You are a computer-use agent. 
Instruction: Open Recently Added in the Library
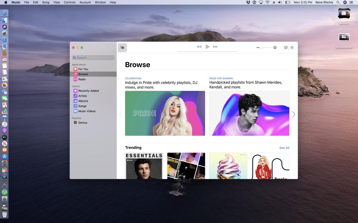point(88,91)
